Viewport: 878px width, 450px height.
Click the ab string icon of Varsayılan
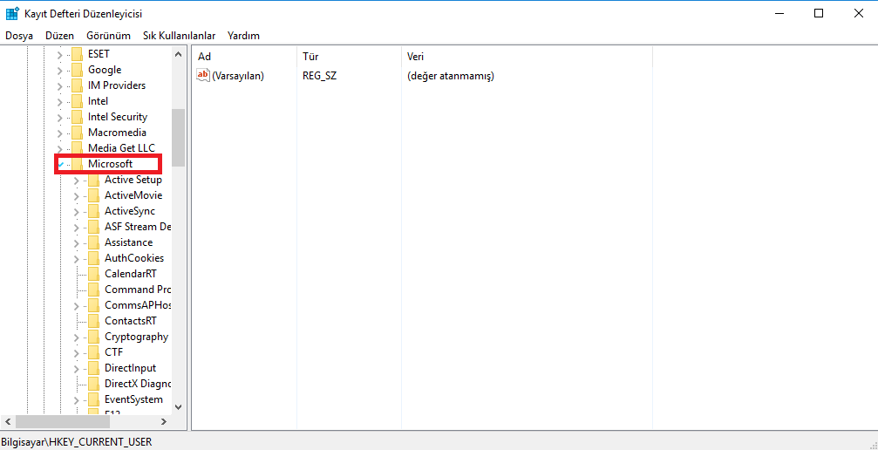point(203,76)
